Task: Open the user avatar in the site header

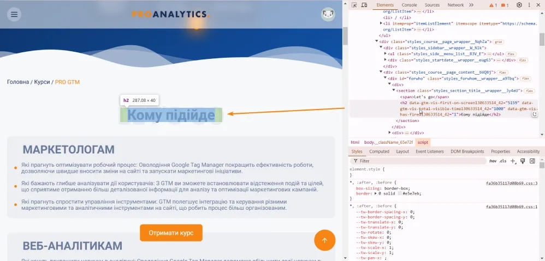Action: click(x=328, y=15)
